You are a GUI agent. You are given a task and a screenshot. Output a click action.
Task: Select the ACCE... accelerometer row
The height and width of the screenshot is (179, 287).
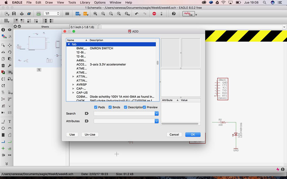point(111,65)
